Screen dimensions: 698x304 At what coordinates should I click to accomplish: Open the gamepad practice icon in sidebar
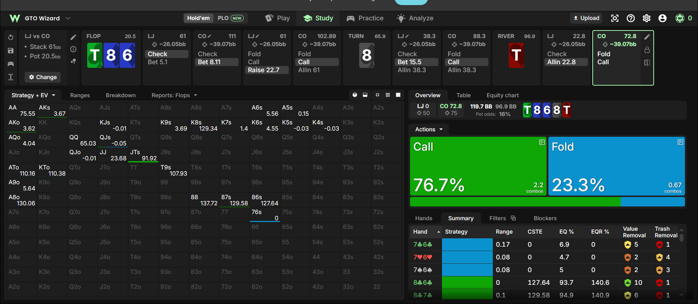[x=11, y=64]
